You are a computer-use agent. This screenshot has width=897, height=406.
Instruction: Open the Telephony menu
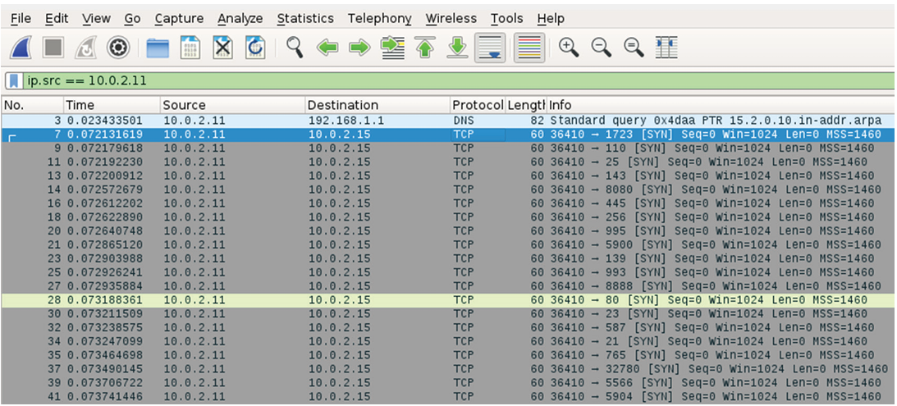379,18
